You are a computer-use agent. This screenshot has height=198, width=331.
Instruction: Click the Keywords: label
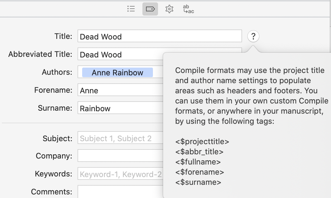click(54, 174)
